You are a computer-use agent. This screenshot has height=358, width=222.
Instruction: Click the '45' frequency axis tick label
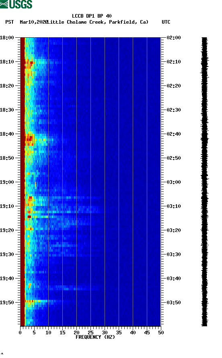pos(147,333)
